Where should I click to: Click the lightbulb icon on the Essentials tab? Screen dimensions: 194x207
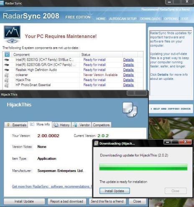tap(8, 125)
